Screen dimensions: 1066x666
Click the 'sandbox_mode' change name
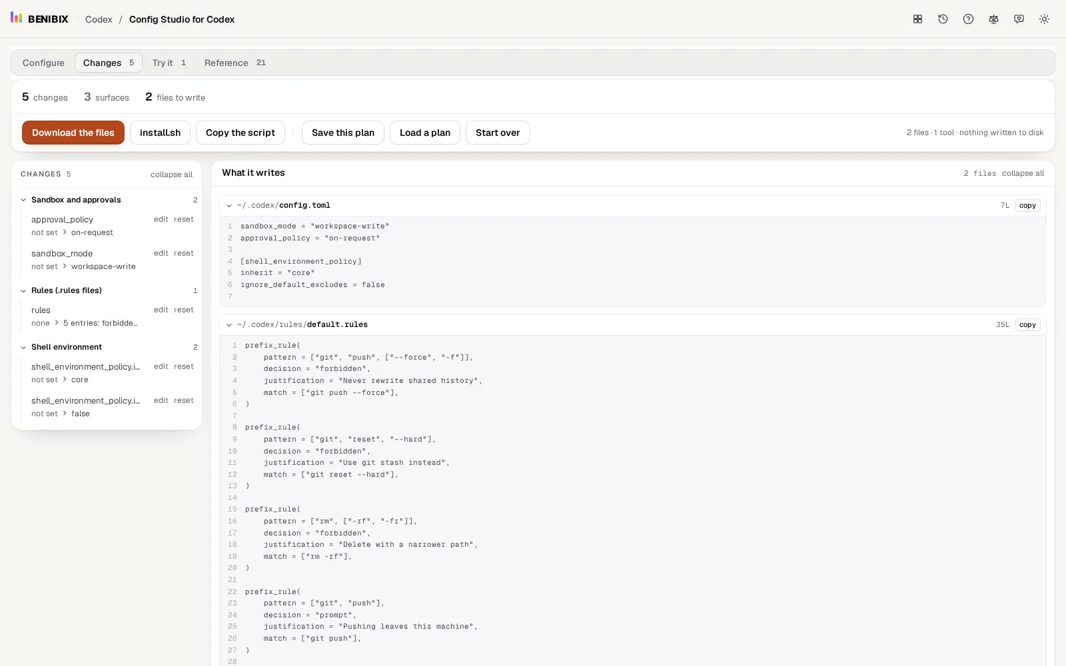coord(62,254)
